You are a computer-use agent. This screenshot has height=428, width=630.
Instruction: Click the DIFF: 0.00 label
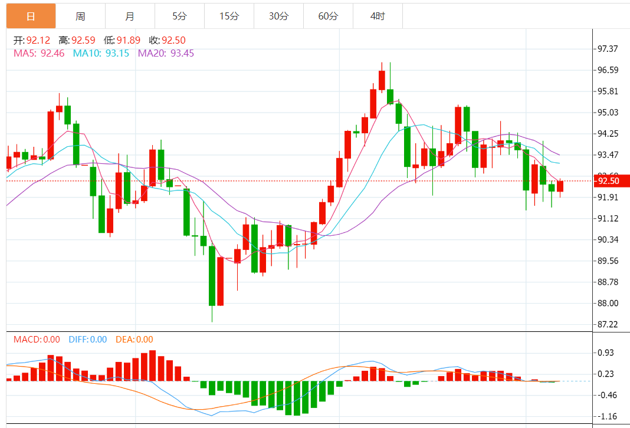pos(87,340)
